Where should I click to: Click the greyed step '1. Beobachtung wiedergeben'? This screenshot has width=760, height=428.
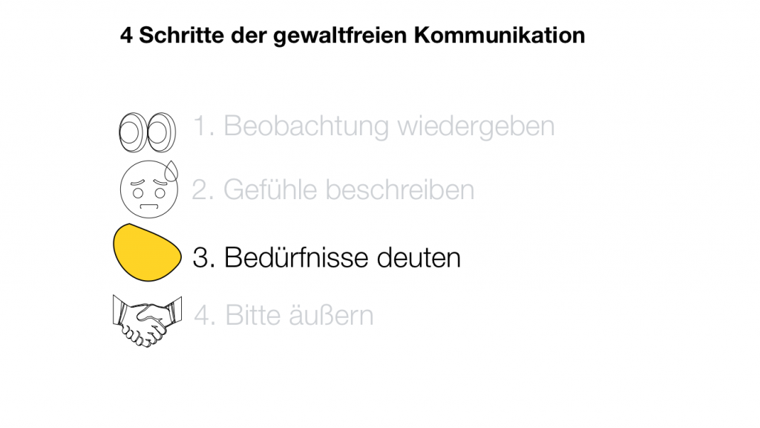pyautogui.click(x=374, y=126)
